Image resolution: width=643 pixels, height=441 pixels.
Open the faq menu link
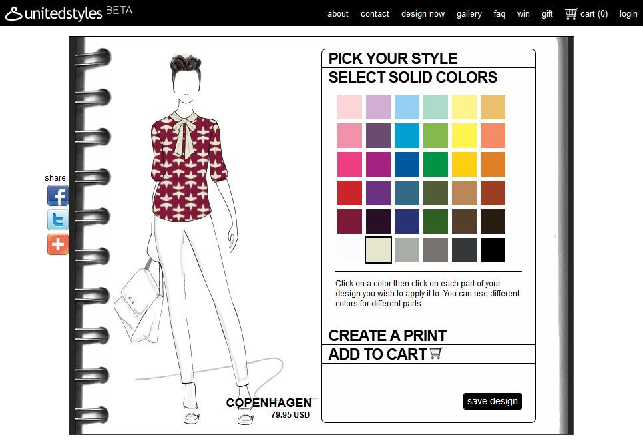(x=499, y=14)
